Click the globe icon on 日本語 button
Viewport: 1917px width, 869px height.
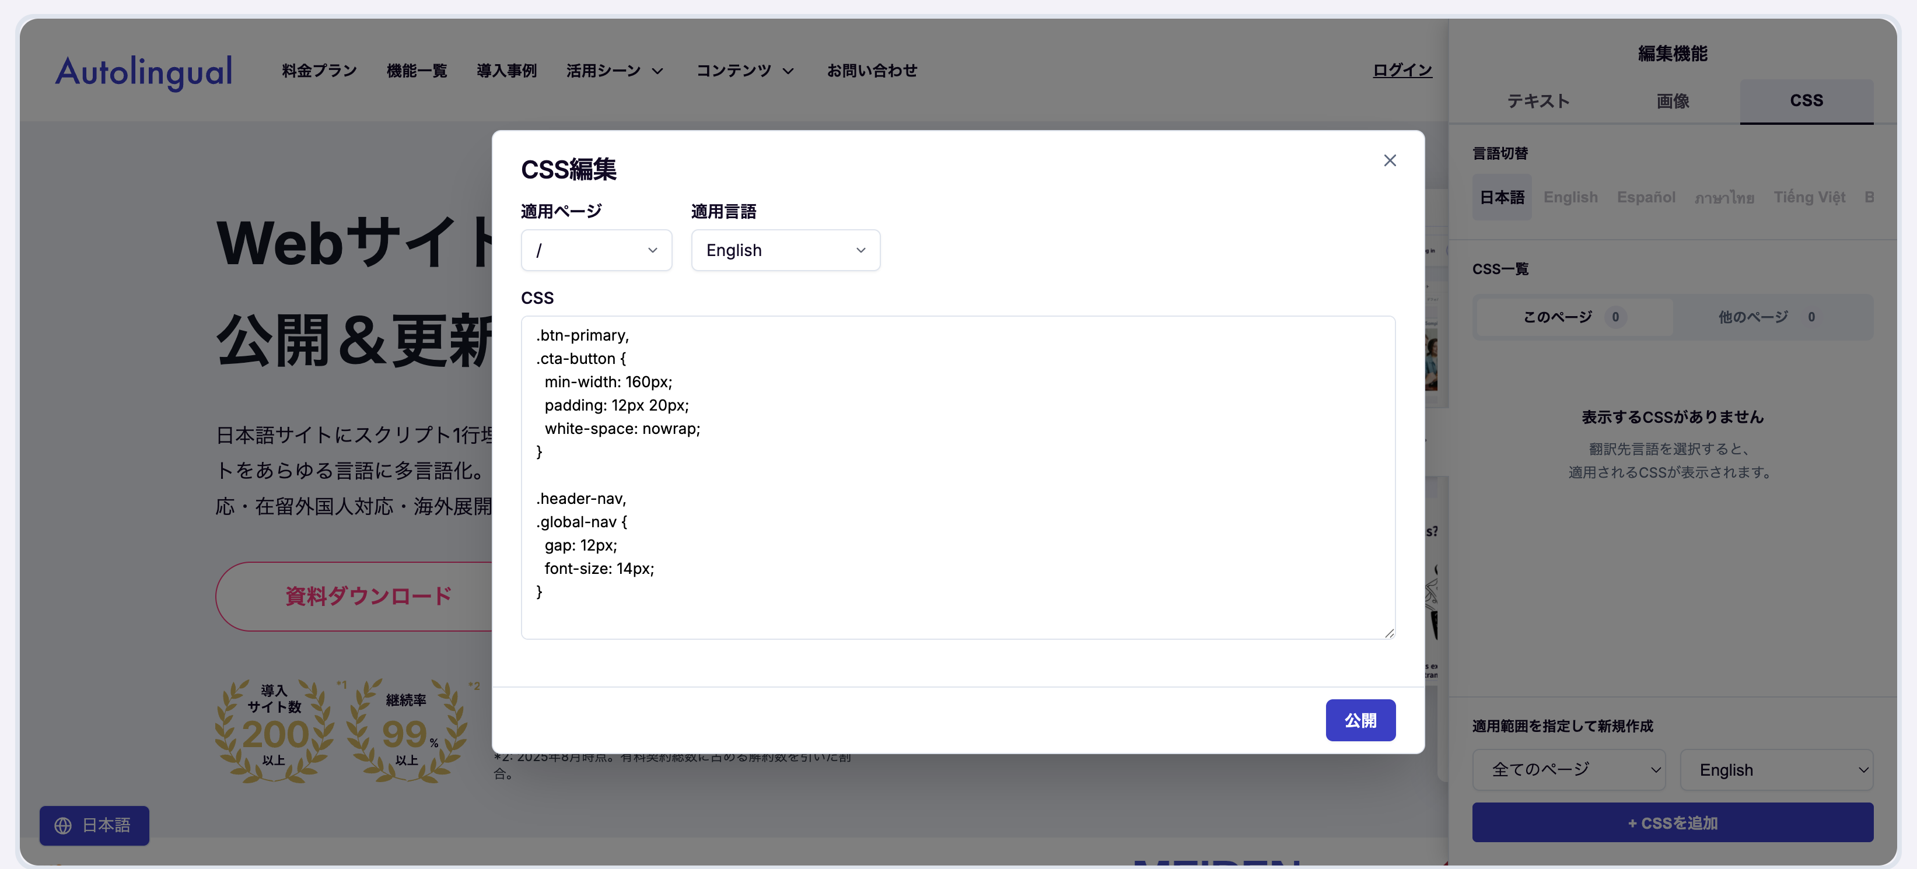tap(63, 825)
